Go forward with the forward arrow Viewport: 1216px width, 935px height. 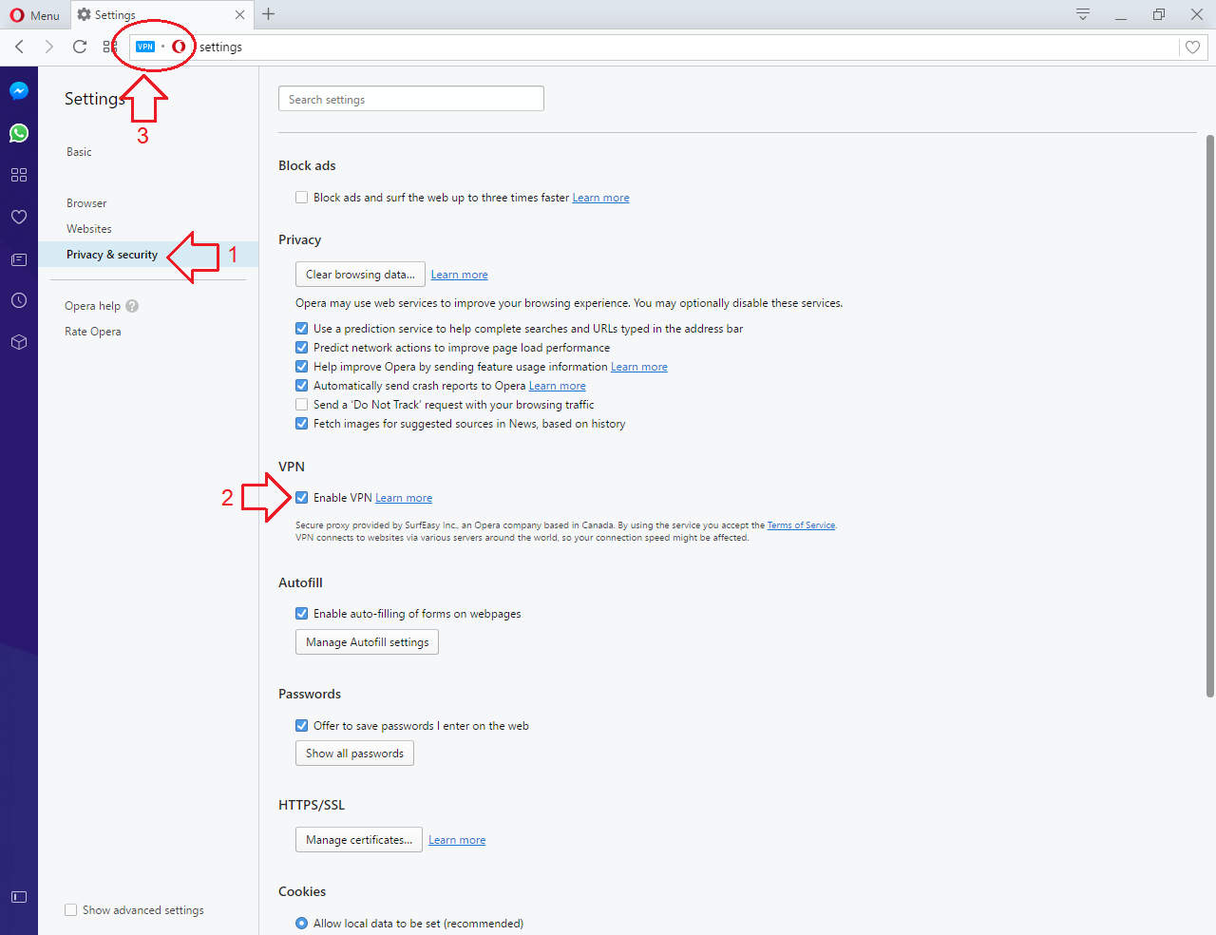coord(49,47)
